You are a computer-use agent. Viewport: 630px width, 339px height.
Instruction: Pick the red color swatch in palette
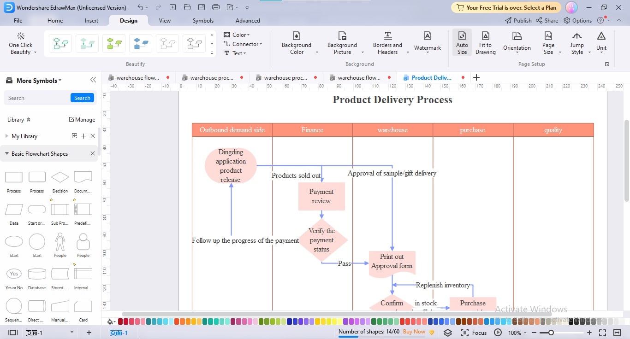pos(121,321)
